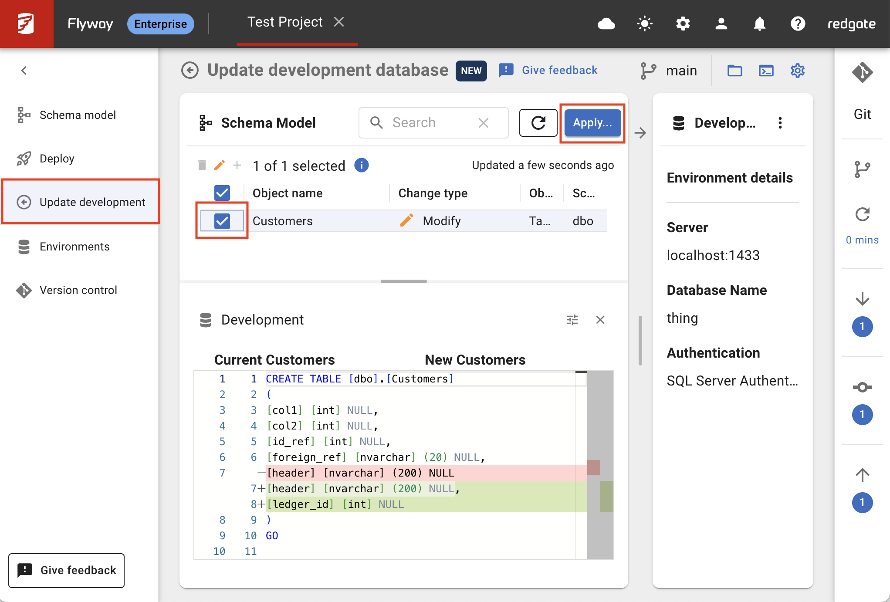Toggle the select-all checkbox in header
The width and height of the screenshot is (890, 602).
point(222,193)
